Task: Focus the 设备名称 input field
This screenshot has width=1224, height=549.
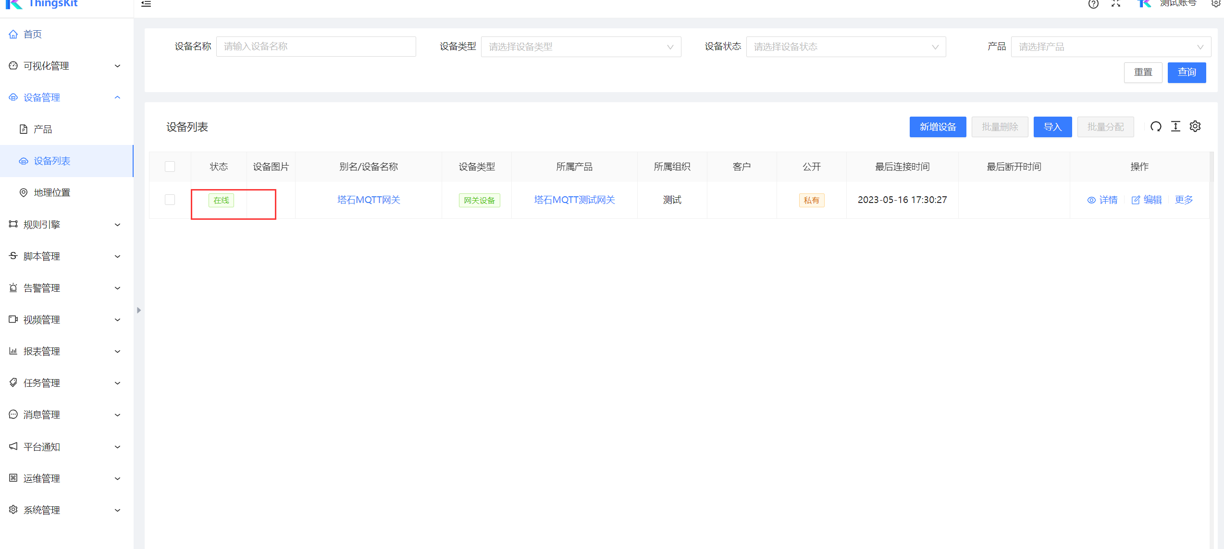Action: click(316, 47)
